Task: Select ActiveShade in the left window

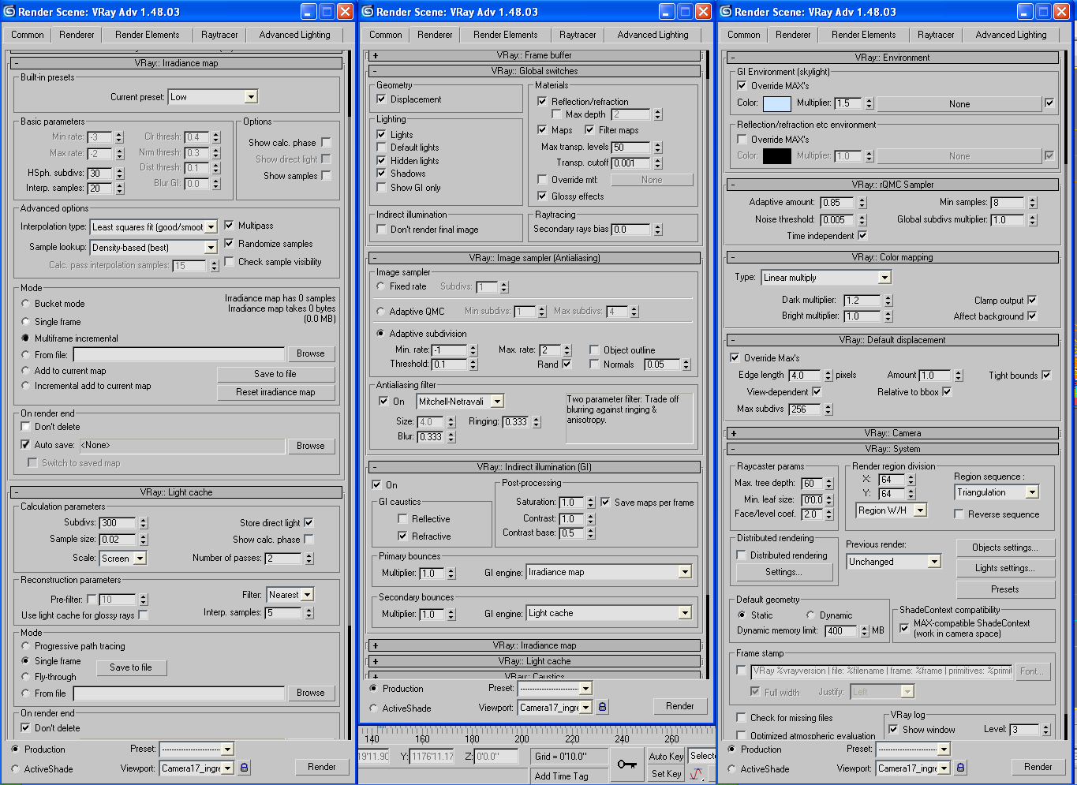Action: click(16, 769)
